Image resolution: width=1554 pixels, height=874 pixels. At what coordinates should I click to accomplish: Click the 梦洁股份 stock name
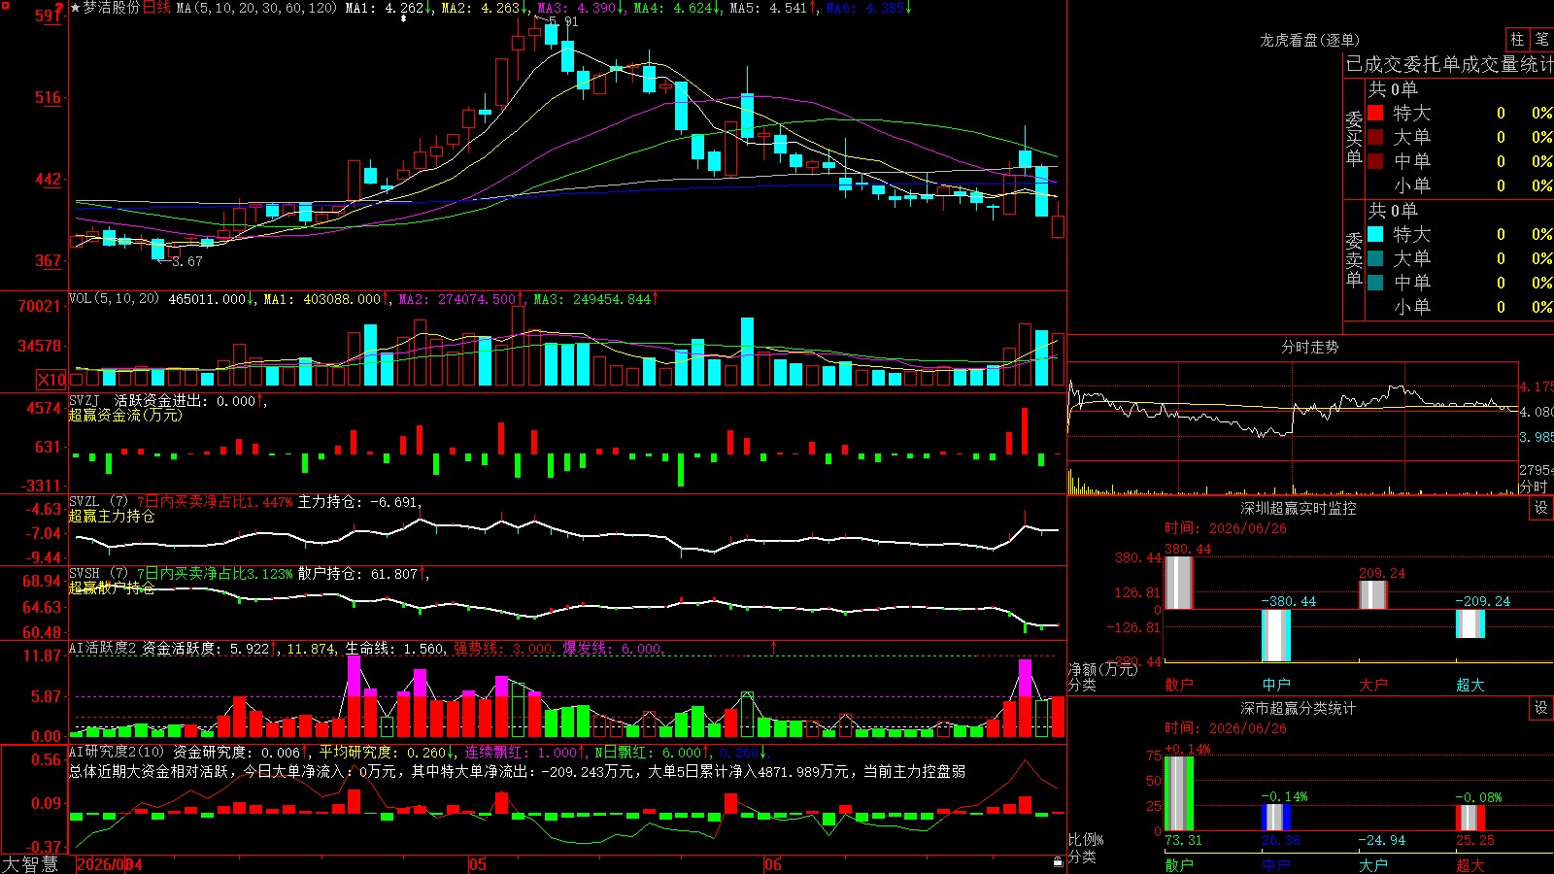click(112, 8)
